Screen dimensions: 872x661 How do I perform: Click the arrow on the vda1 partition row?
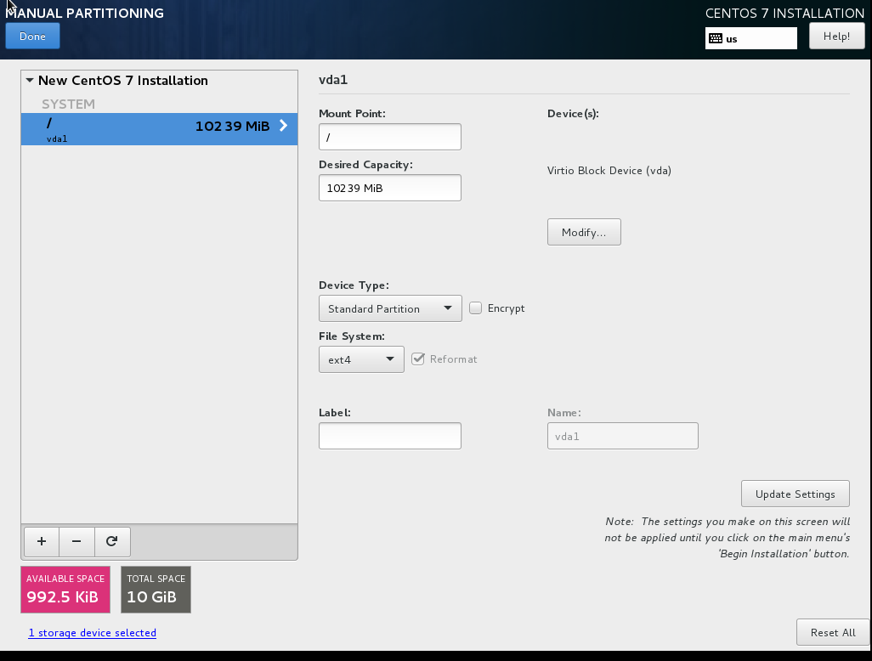click(283, 126)
